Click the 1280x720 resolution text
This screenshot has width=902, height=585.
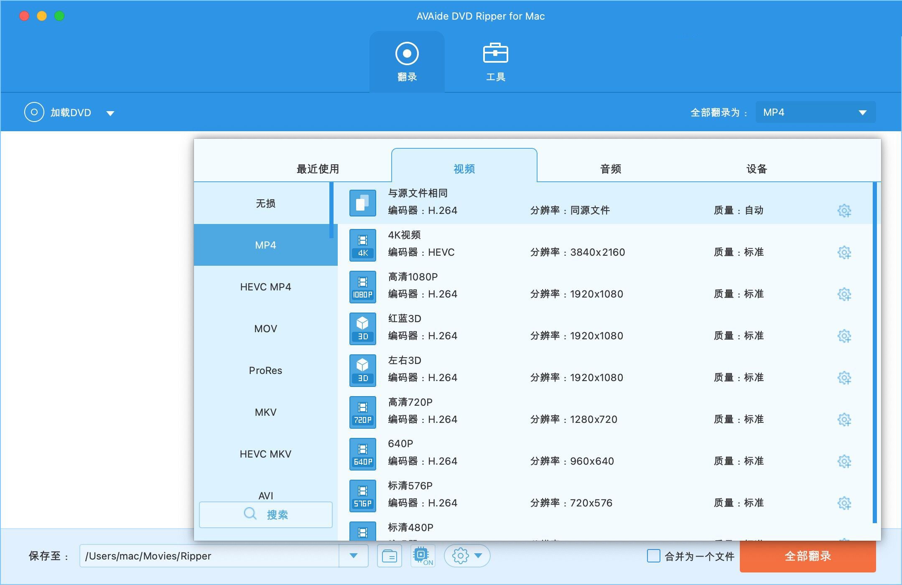(594, 420)
